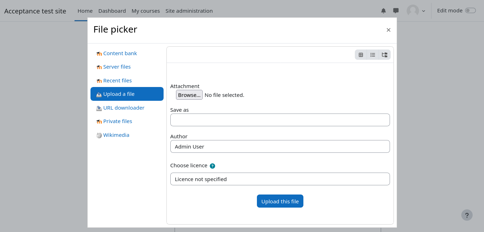Open Wikimedia repository
Screen dimensions: 484x232
pos(116,135)
